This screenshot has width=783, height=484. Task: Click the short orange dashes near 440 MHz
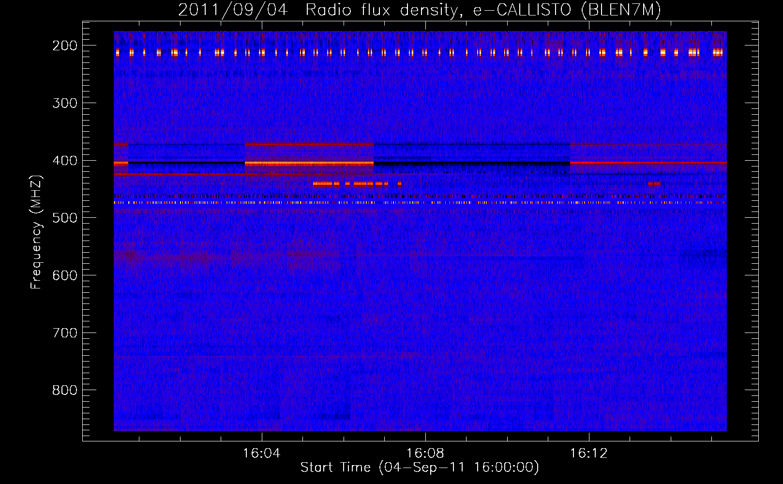[357, 184]
